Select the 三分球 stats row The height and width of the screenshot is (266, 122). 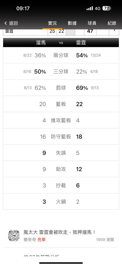(x=61, y=71)
